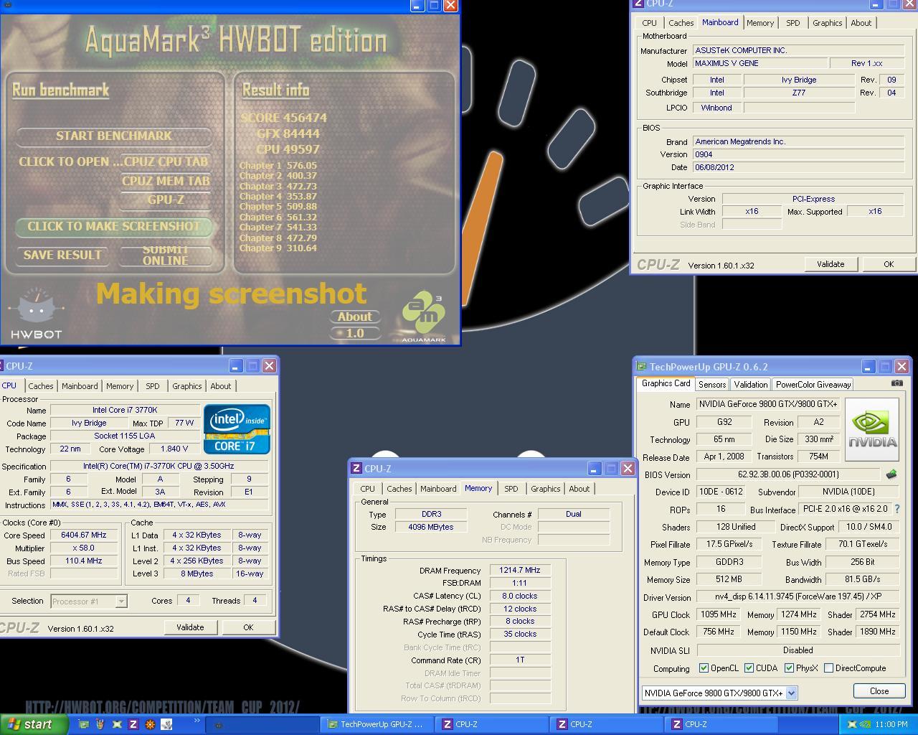Click the CPUZ CPU TAB button
The width and height of the screenshot is (918, 735).
coord(166,161)
